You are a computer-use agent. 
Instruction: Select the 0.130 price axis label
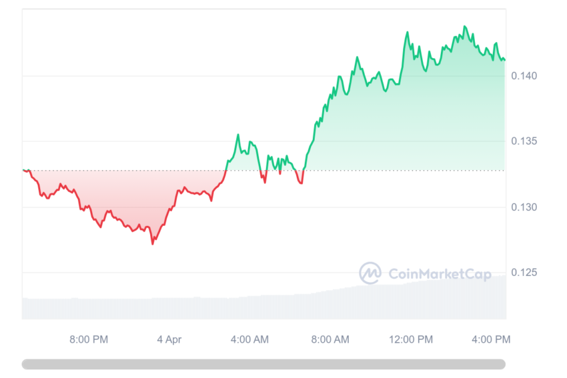coord(524,207)
